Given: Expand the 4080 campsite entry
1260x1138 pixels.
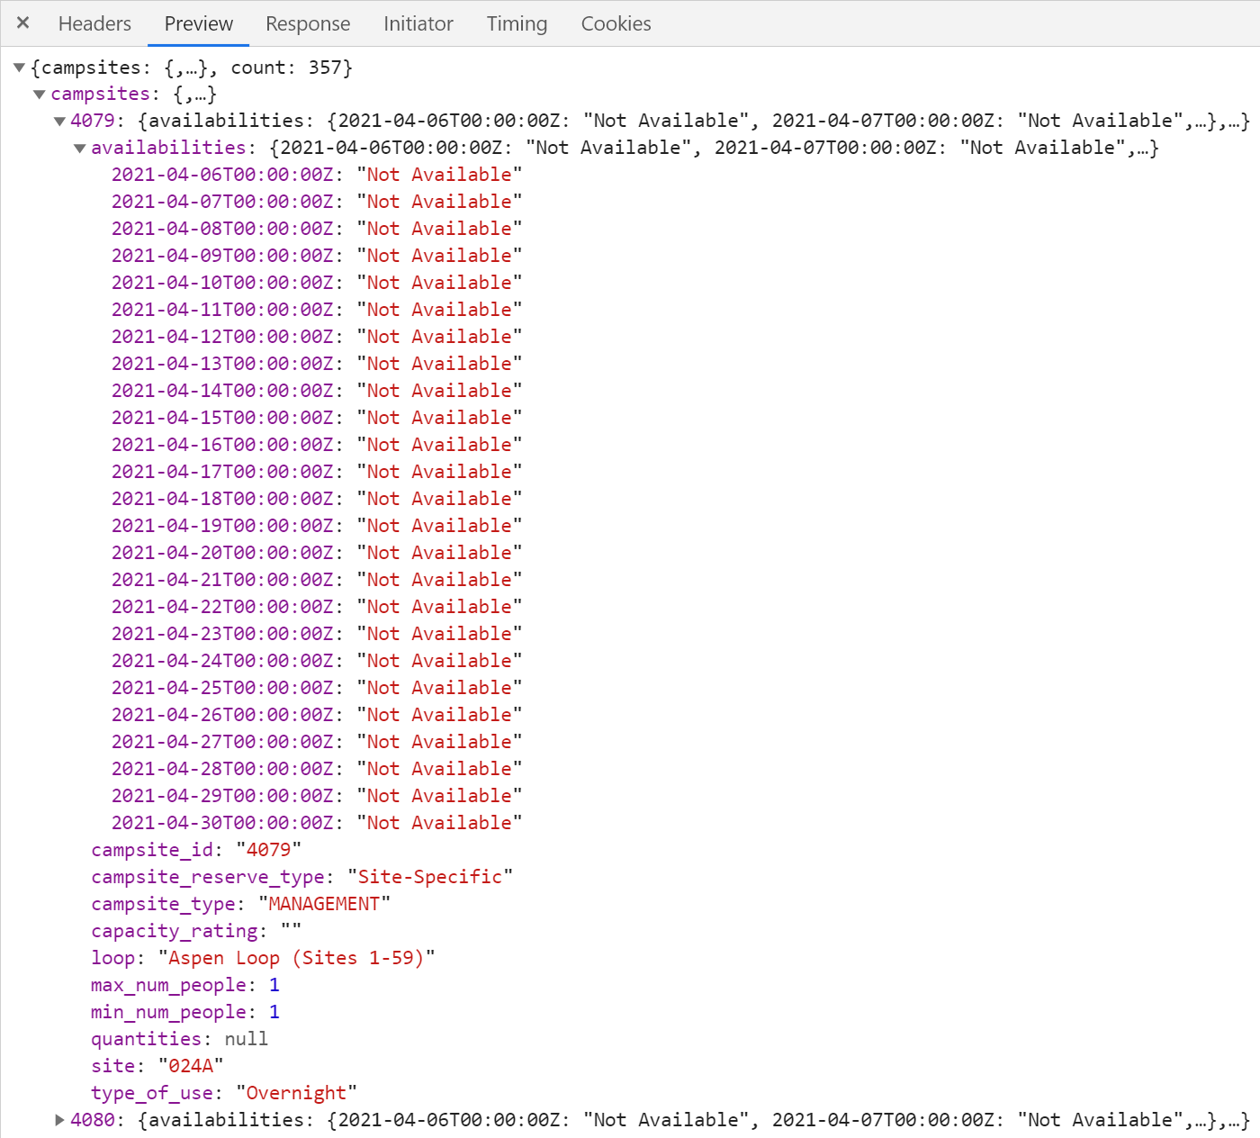Looking at the screenshot, I should 58,1119.
